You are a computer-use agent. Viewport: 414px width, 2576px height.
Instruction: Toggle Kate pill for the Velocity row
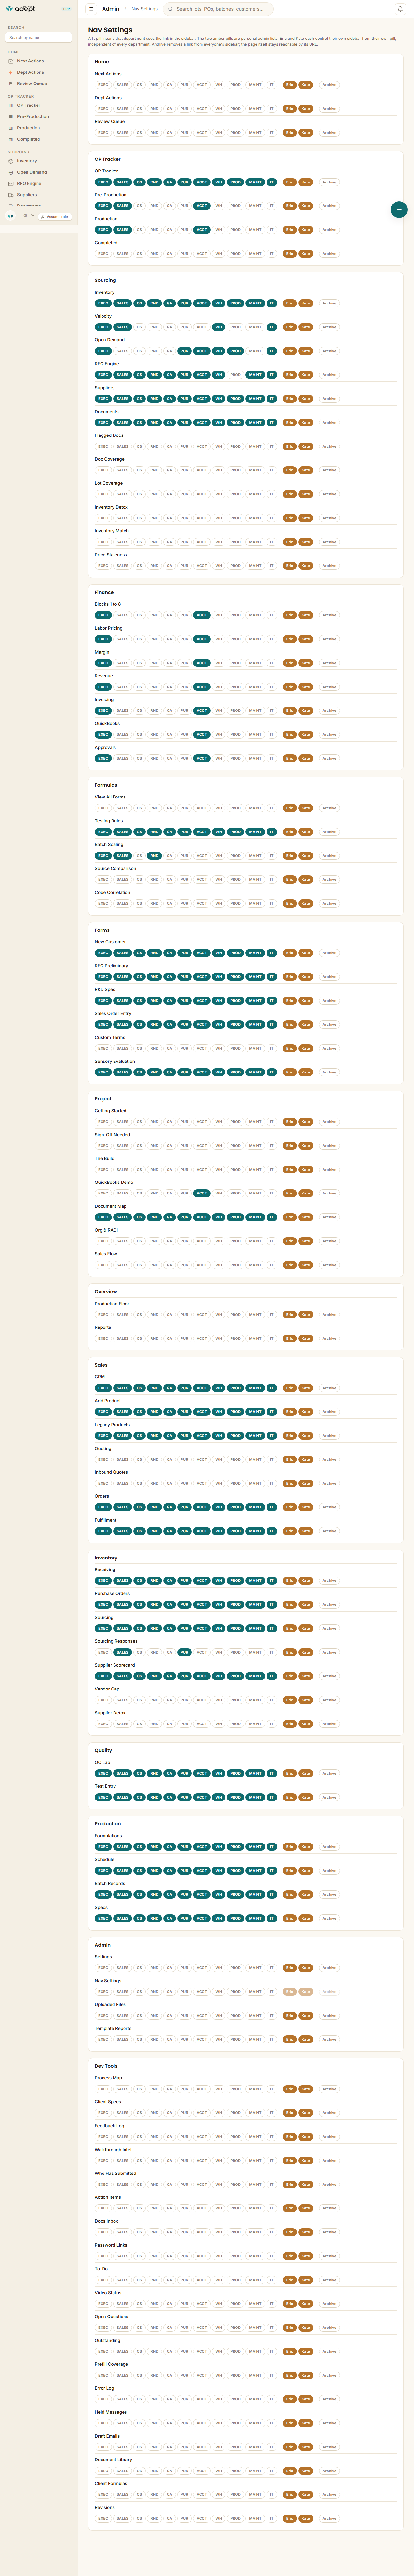point(306,327)
